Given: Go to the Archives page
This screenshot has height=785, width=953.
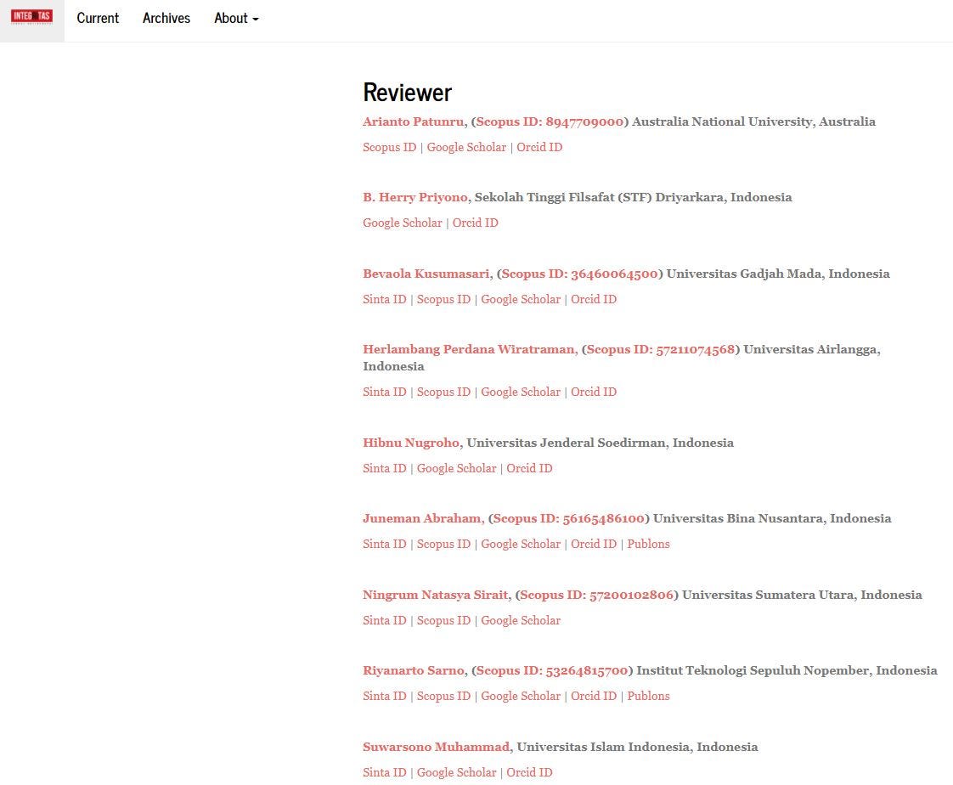Looking at the screenshot, I should point(166,18).
